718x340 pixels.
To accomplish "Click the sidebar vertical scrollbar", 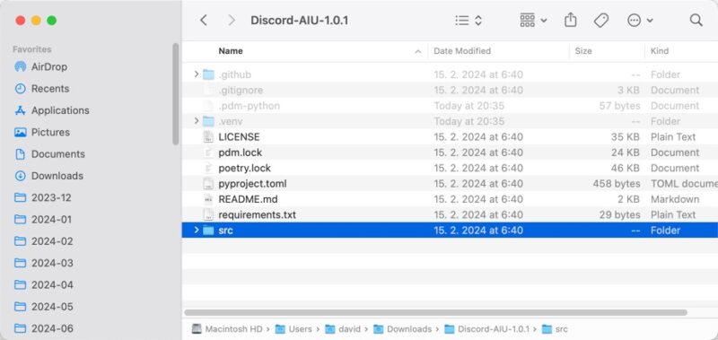I will pyautogui.click(x=175, y=94).
